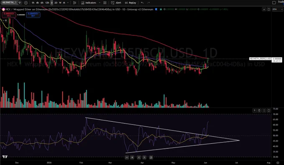Click the eye icon beside the symbol name
Screen dimensions: 284x165
point(20,2)
